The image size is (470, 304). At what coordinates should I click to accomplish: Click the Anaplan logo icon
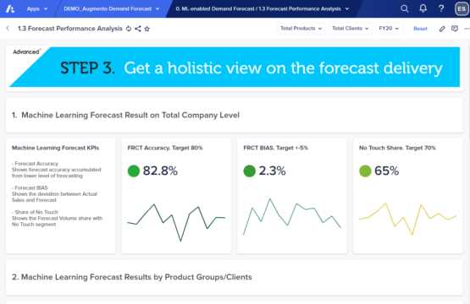pyautogui.click(x=10, y=8)
